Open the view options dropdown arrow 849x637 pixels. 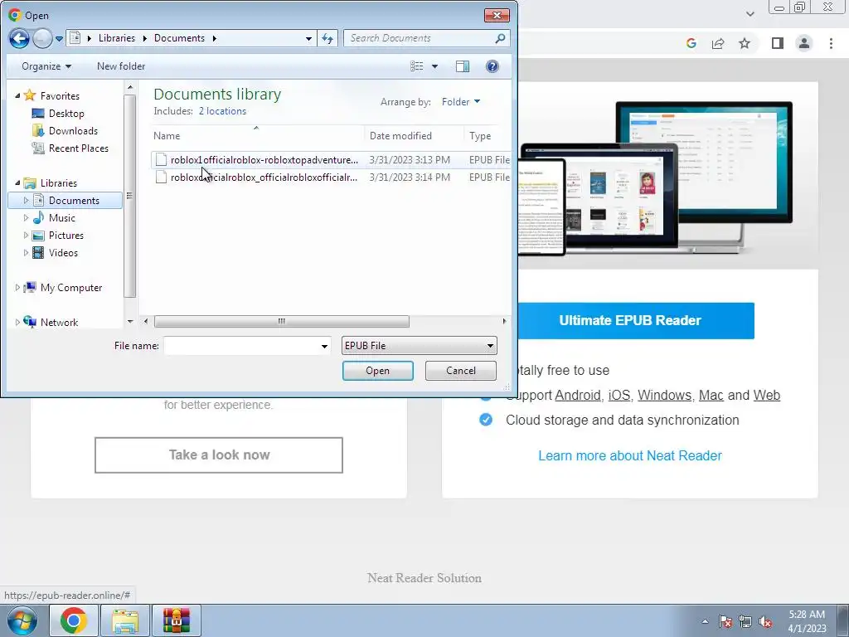[434, 66]
